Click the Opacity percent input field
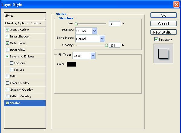This screenshot has width=181, height=133. [x=115, y=45]
